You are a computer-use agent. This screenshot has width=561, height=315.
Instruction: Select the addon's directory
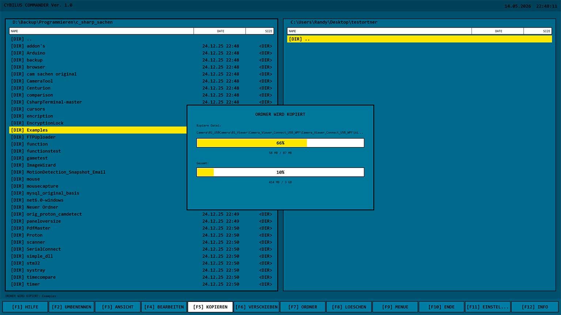pyautogui.click(x=141, y=46)
